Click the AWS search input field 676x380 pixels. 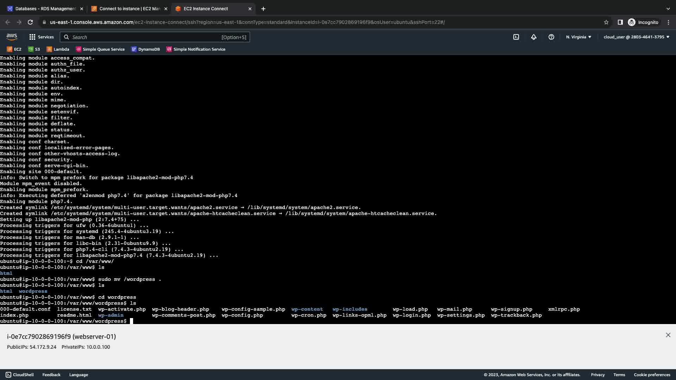pyautogui.click(x=144, y=37)
